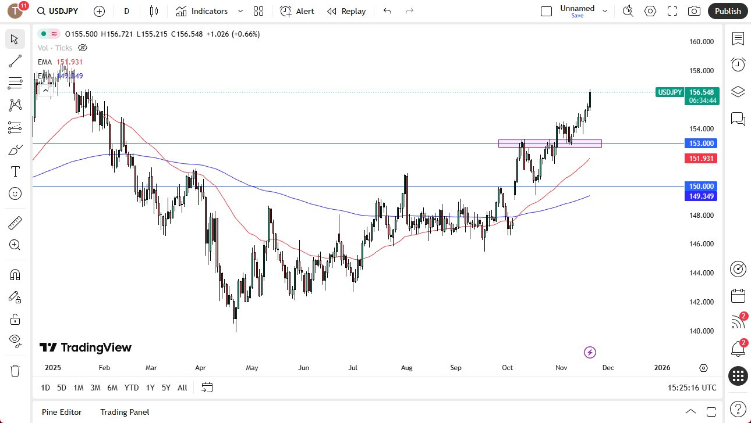Take a chart snapshot with the camera icon
Viewport: 751px width, 423px height.
click(694, 10)
